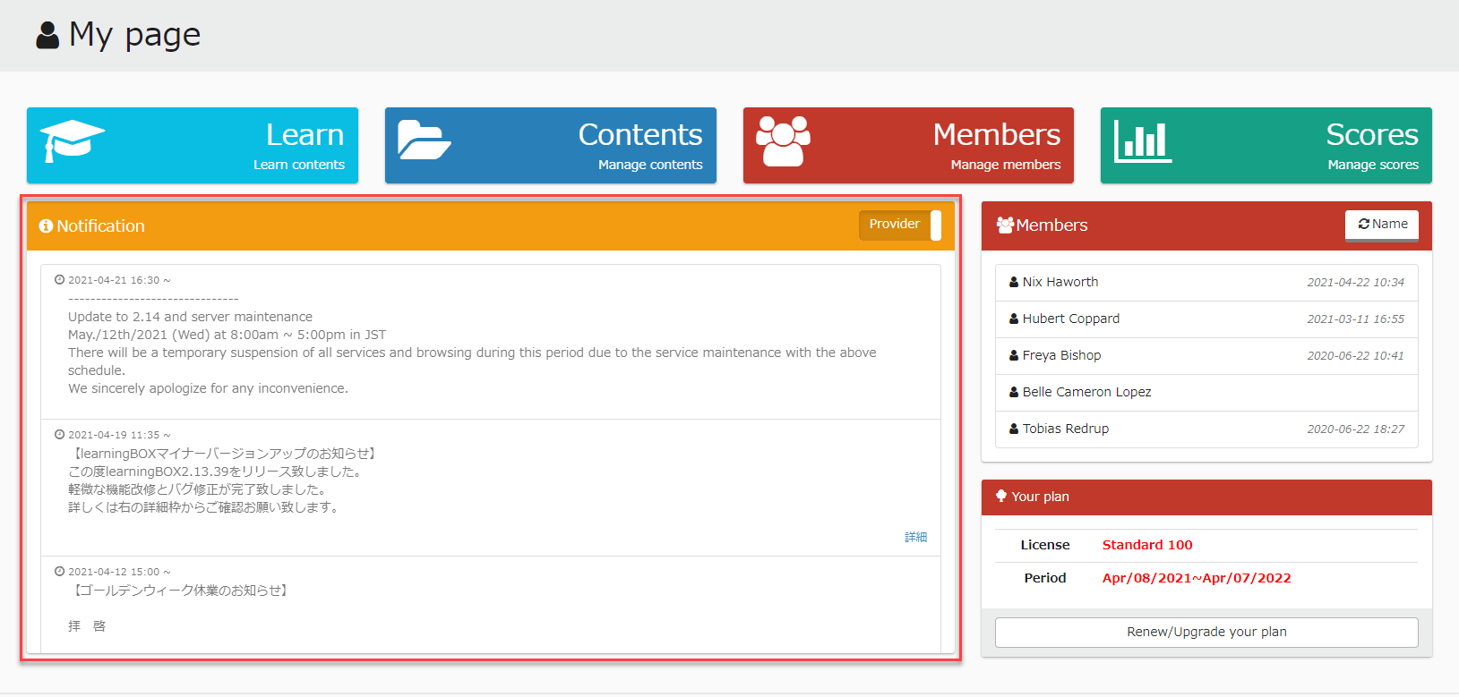Click the bar chart Scores icon
Screen dimensions: 1459x697
coord(1142,141)
